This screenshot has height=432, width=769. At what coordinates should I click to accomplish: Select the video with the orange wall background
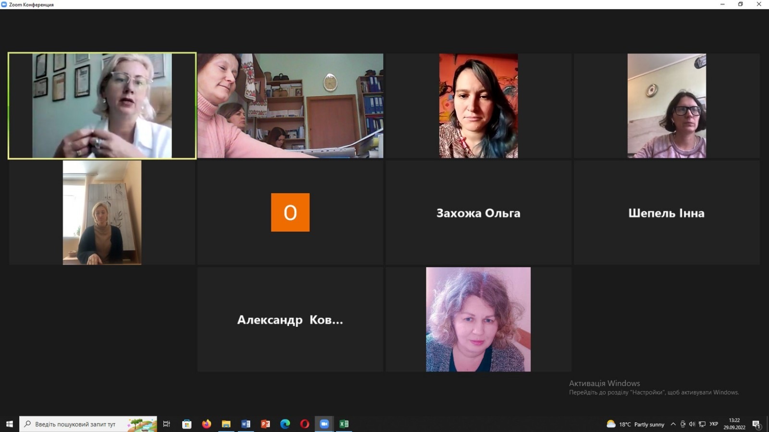point(478,106)
